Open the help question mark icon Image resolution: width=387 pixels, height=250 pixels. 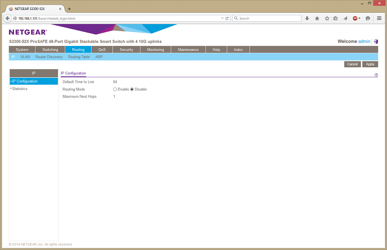click(x=376, y=75)
